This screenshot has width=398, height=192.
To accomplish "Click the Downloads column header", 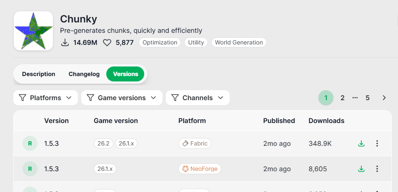I will pos(326,121).
